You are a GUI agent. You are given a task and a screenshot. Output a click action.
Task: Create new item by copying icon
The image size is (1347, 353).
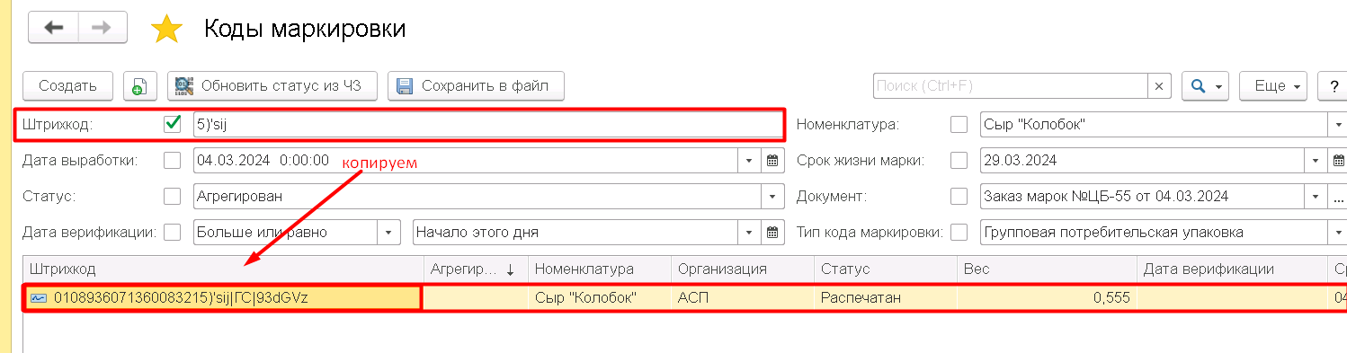pyautogui.click(x=139, y=86)
